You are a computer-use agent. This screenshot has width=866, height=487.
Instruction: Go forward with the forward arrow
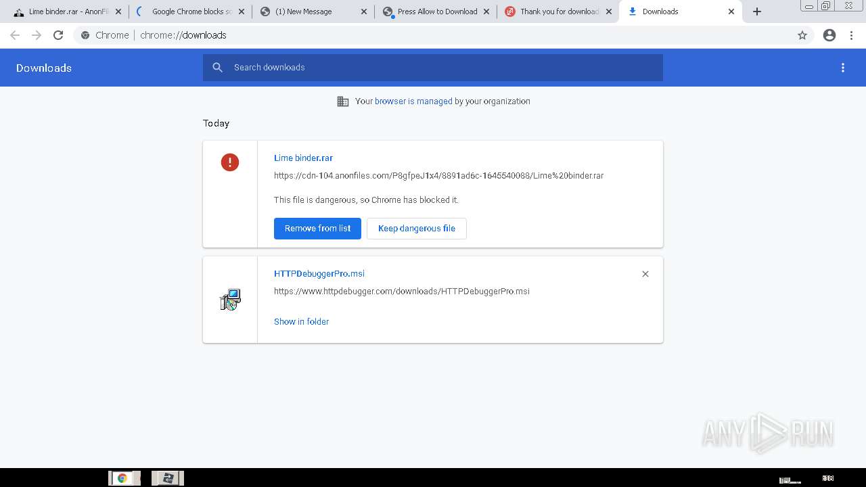point(37,35)
